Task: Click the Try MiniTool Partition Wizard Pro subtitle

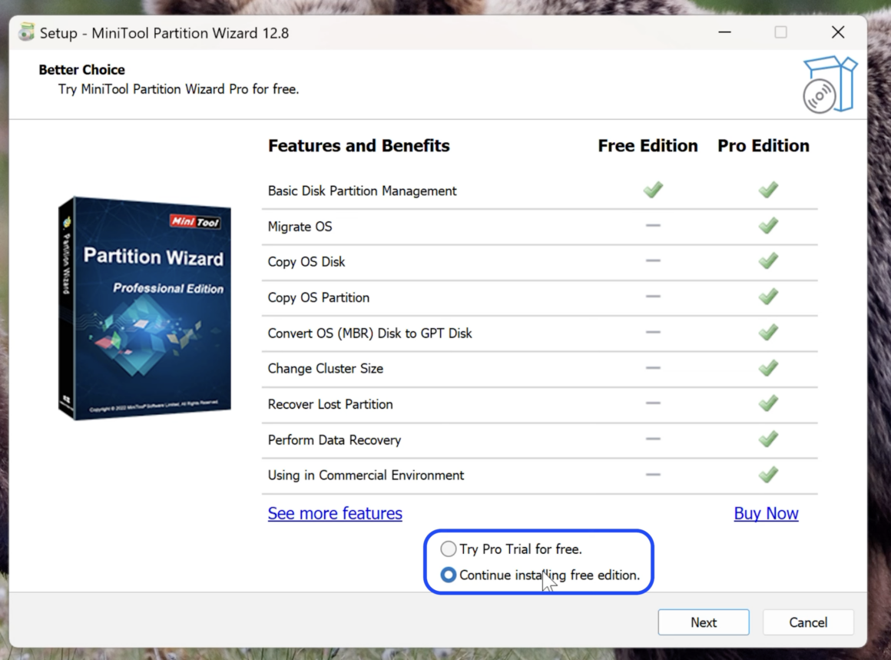Action: 178,89
